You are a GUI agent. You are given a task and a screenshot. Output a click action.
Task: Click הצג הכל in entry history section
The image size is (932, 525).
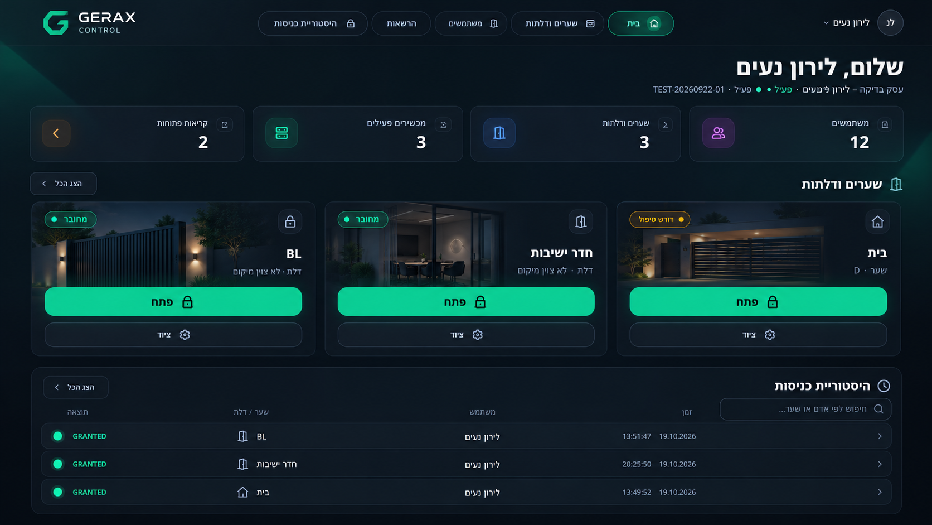pos(76,387)
